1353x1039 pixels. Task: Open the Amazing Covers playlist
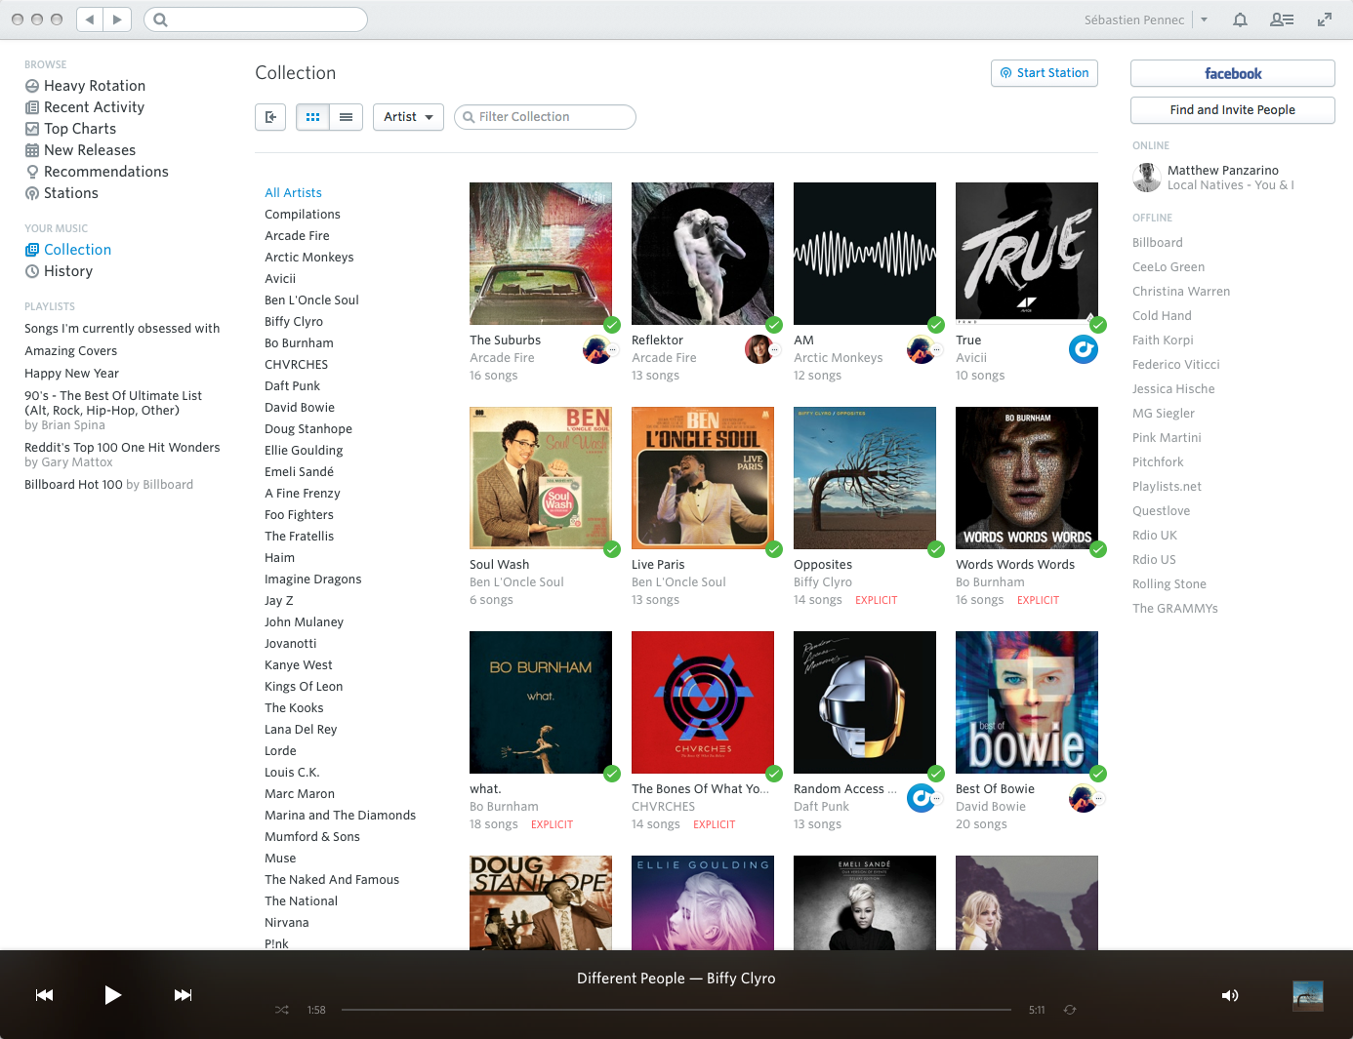[x=70, y=351]
